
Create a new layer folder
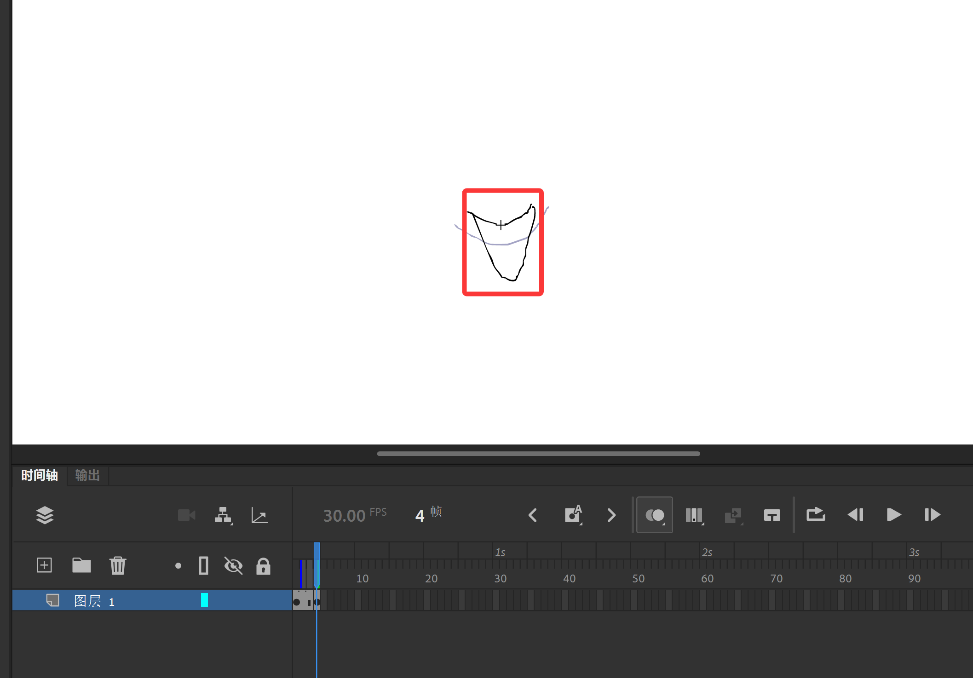pyautogui.click(x=81, y=565)
